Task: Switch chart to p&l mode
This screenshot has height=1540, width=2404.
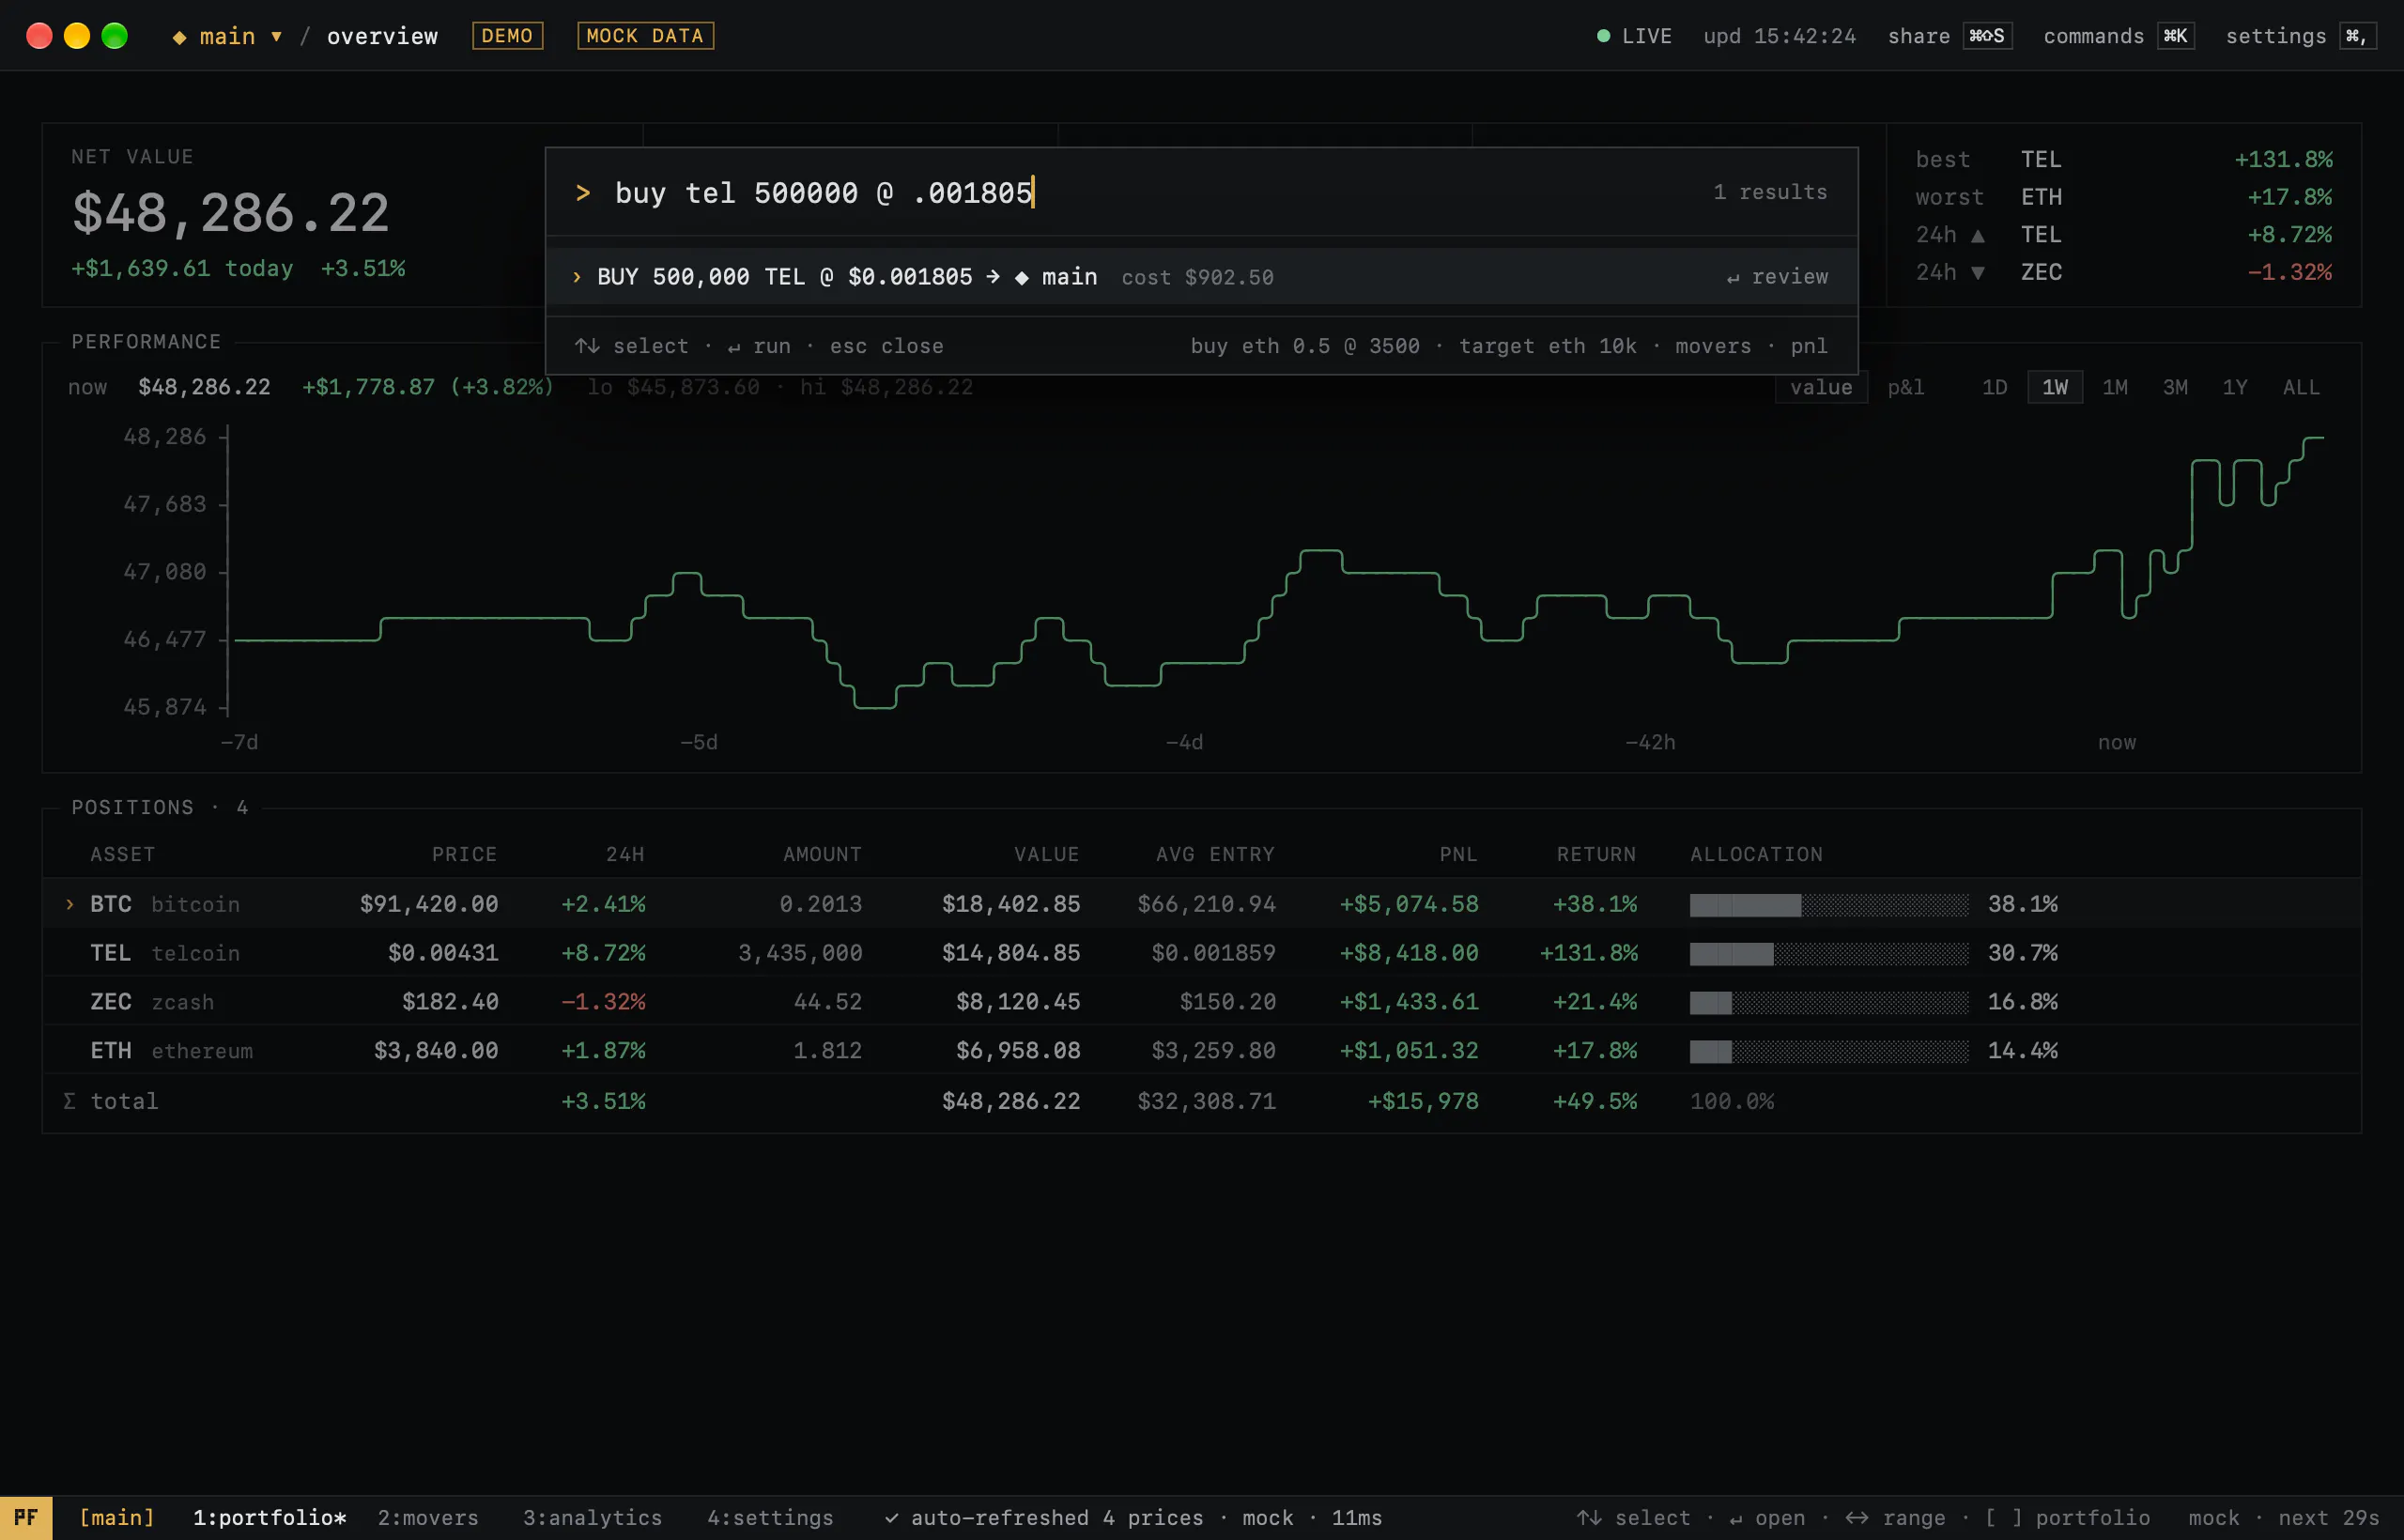Action: [1906, 387]
